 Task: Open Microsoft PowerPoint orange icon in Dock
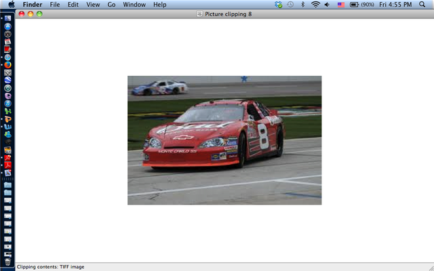[x=7, y=119]
